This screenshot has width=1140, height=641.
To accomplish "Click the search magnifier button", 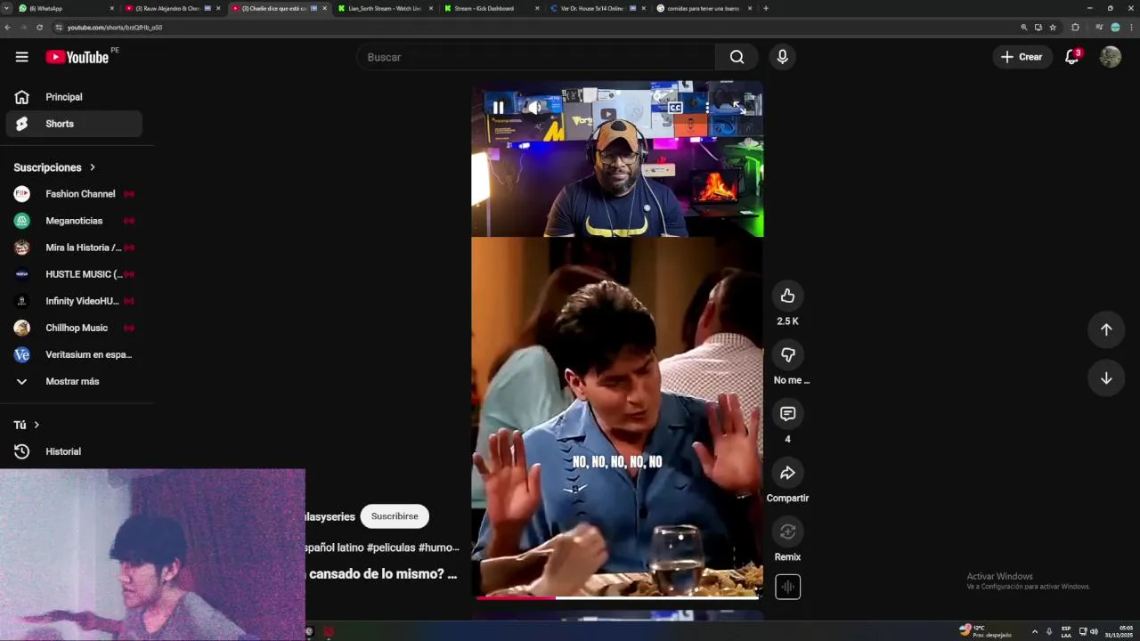I will point(737,57).
